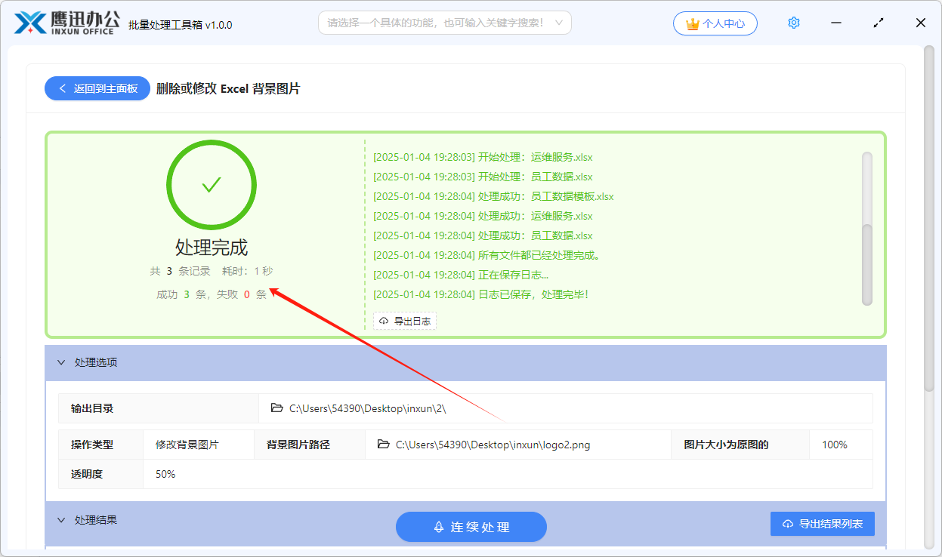This screenshot has width=942, height=557.
Task: Open the settings gear icon
Action: (x=793, y=23)
